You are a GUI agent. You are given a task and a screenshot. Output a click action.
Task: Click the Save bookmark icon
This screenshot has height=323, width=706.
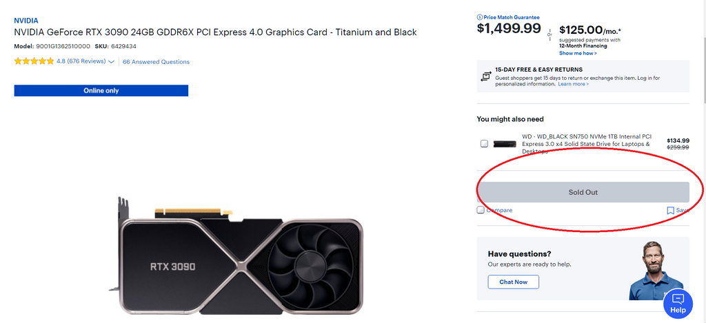tap(670, 210)
